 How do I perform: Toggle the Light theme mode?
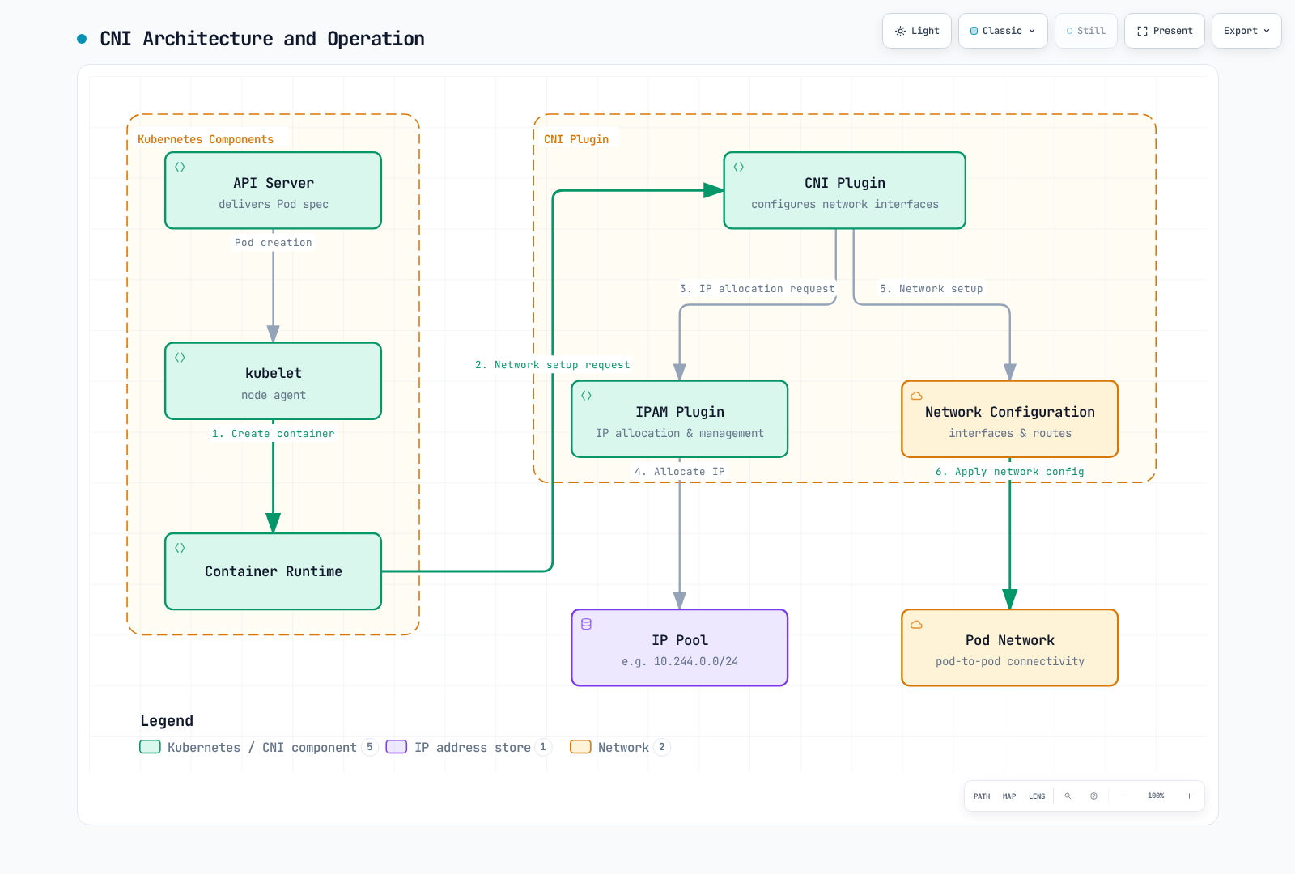(917, 31)
